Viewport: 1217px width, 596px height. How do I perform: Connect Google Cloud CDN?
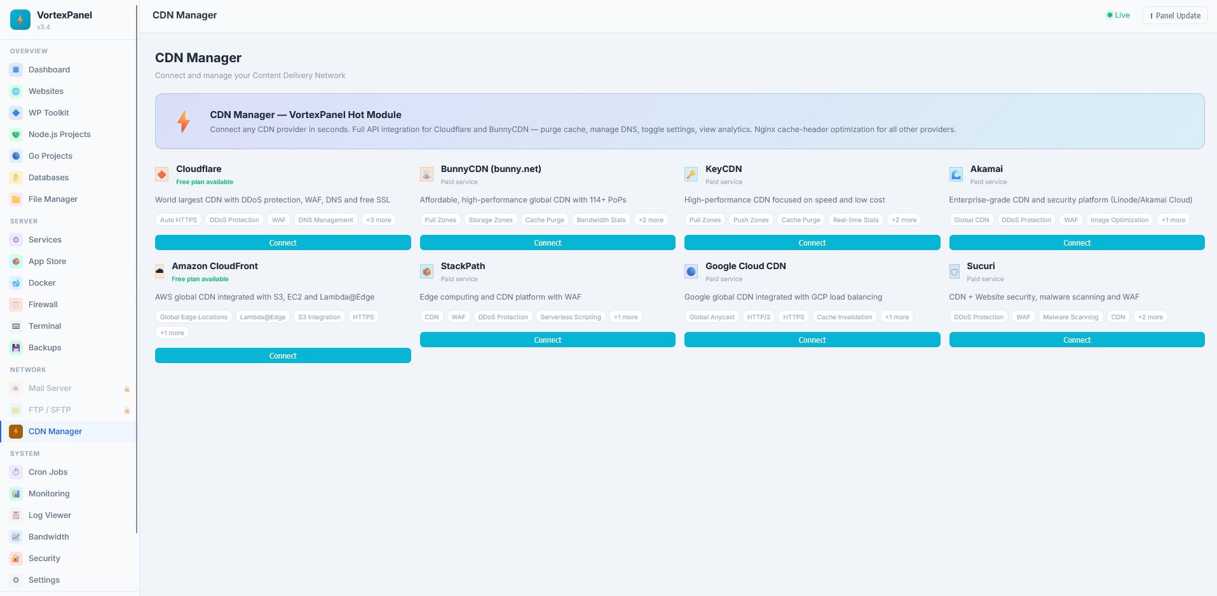coord(812,340)
